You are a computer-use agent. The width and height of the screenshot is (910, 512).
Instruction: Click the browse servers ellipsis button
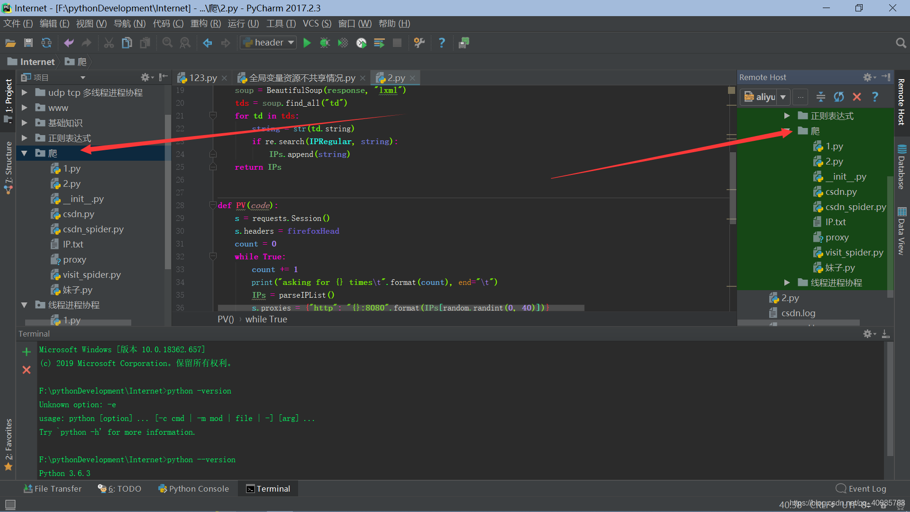[801, 97]
